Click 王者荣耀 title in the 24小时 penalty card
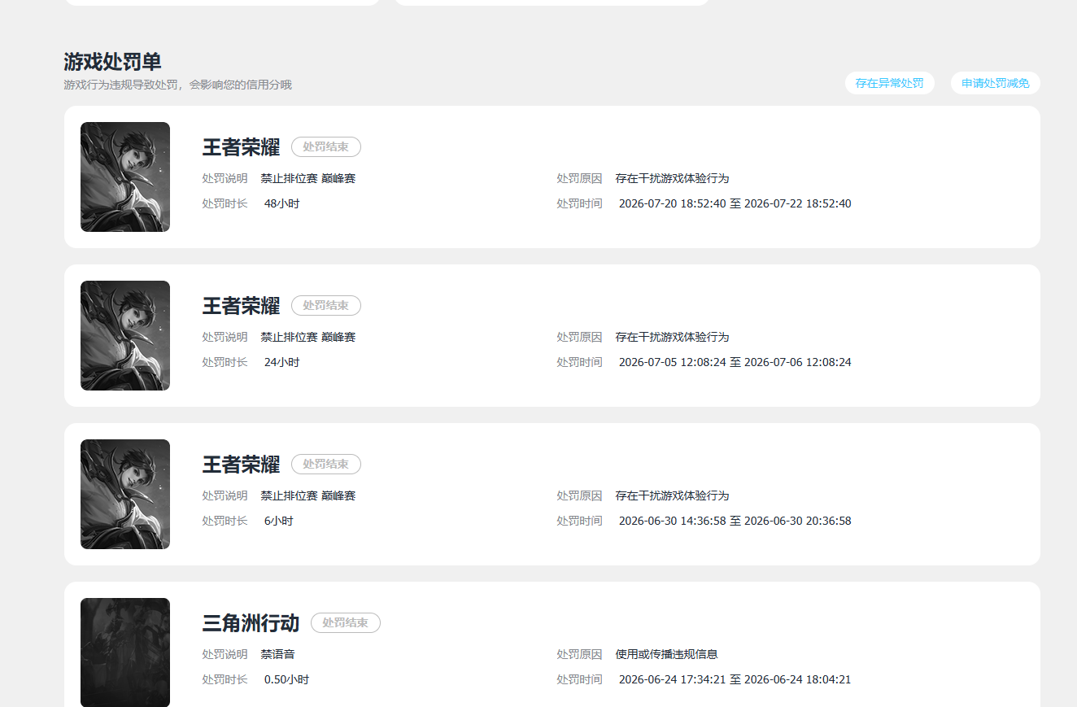Viewport: 1077px width, 707px height. [241, 306]
